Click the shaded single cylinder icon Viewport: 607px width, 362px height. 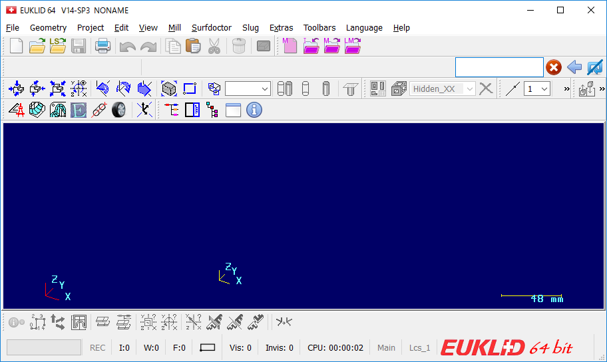point(326,89)
